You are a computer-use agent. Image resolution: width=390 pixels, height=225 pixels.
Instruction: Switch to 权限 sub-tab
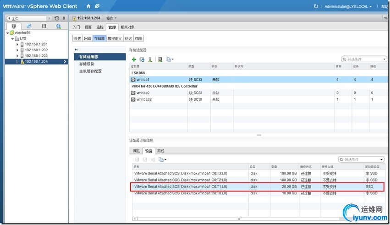point(138,38)
